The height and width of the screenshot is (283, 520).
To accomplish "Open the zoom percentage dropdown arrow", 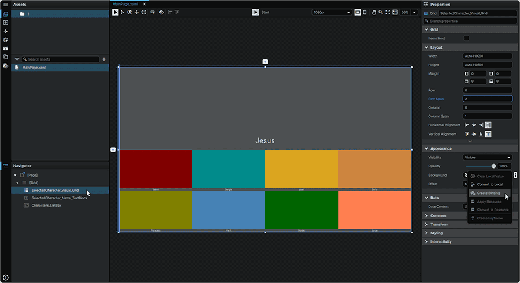I will [414, 12].
